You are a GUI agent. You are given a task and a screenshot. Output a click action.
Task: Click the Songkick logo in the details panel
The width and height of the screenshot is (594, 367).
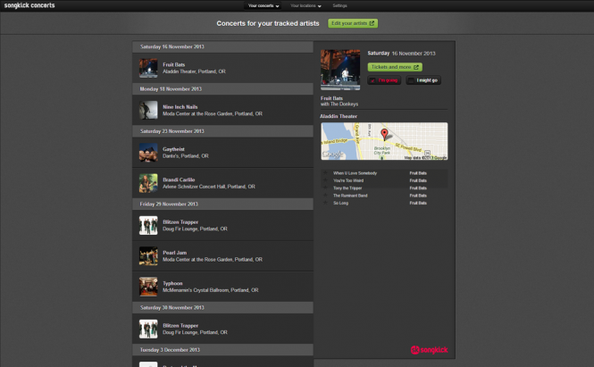(x=430, y=350)
